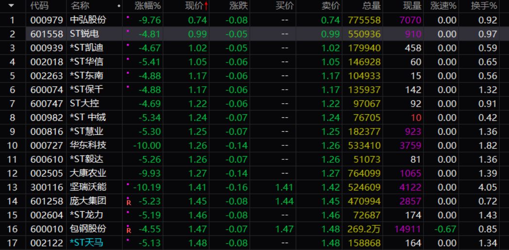
Task: Click turnover value 1.82
Action: 488,146
